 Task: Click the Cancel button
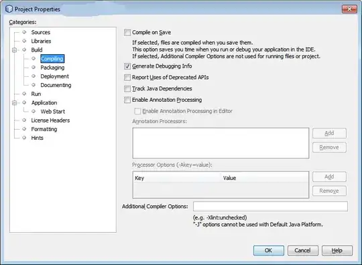[x=302, y=250]
